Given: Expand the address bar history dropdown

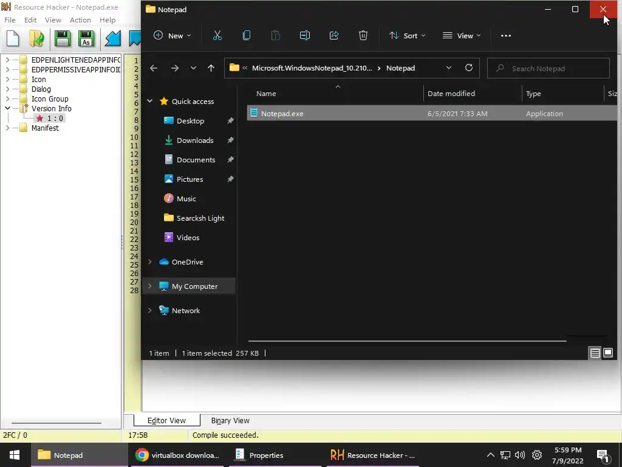Looking at the screenshot, I should (x=449, y=68).
